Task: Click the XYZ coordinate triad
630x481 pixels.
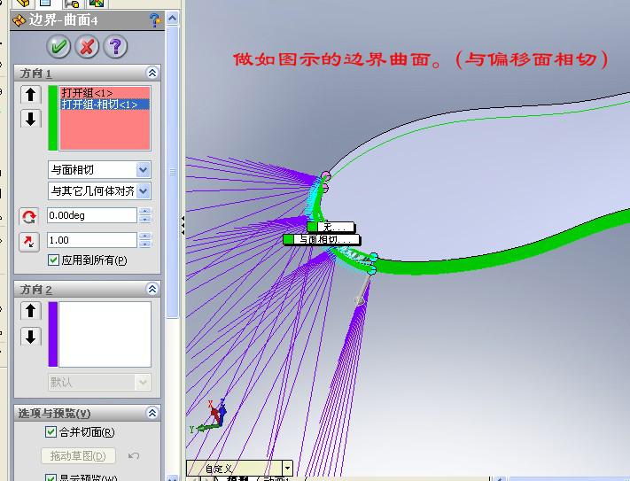Action: (x=209, y=417)
